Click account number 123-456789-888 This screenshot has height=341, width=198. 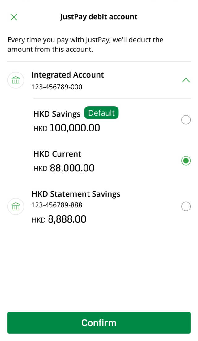[x=57, y=205]
